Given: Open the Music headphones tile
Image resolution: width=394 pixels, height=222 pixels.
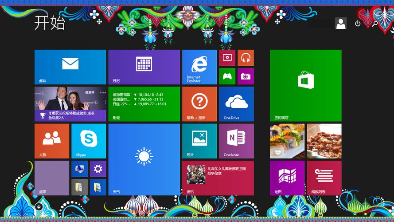Looking at the screenshot, I should point(246,58).
